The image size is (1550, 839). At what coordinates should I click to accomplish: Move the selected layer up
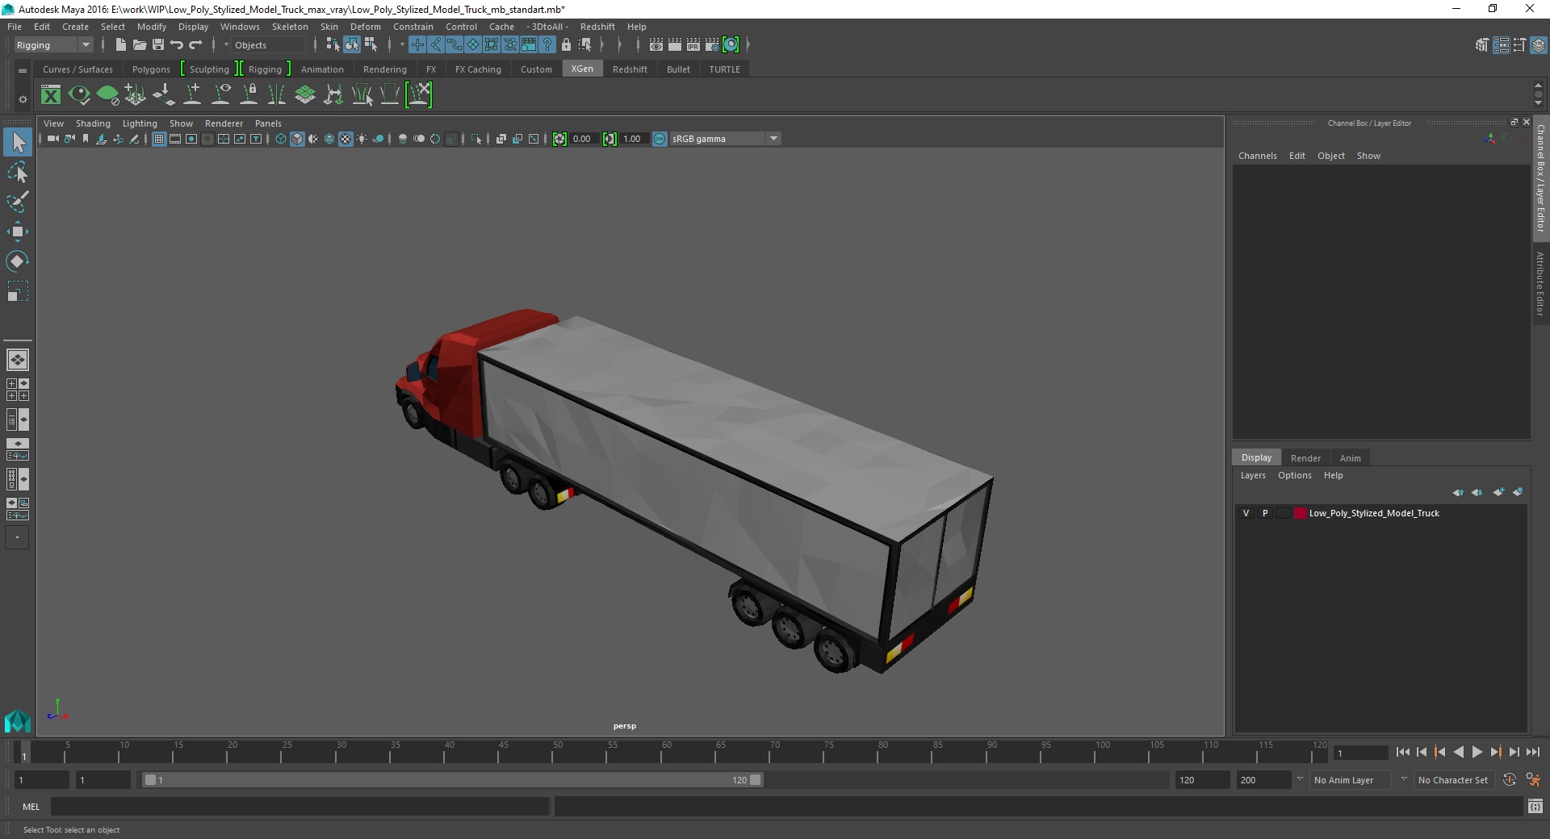[x=1458, y=492]
